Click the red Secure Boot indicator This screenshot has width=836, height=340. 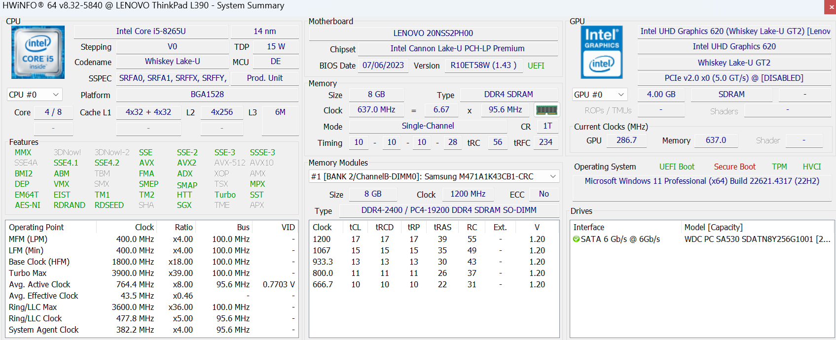tap(734, 167)
